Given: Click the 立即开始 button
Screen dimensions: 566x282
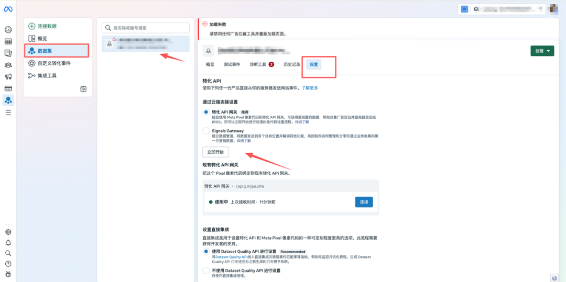Looking at the screenshot, I should (215, 152).
